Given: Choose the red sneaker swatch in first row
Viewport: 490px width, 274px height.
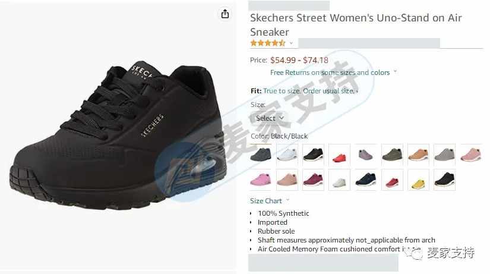Looking at the screenshot, I should tap(339, 155).
